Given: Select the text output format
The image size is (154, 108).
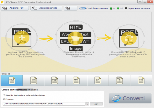Looking at the screenshot, I should (33, 80).
